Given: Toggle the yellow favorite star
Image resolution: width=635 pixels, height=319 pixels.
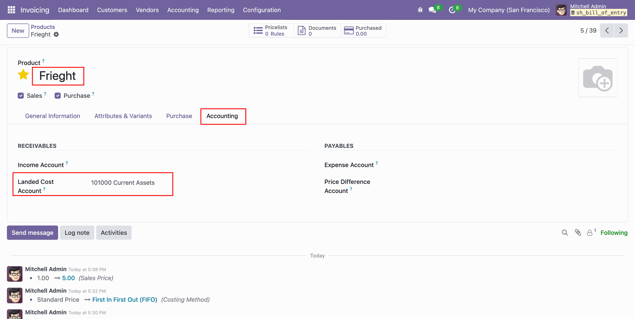Looking at the screenshot, I should point(23,75).
